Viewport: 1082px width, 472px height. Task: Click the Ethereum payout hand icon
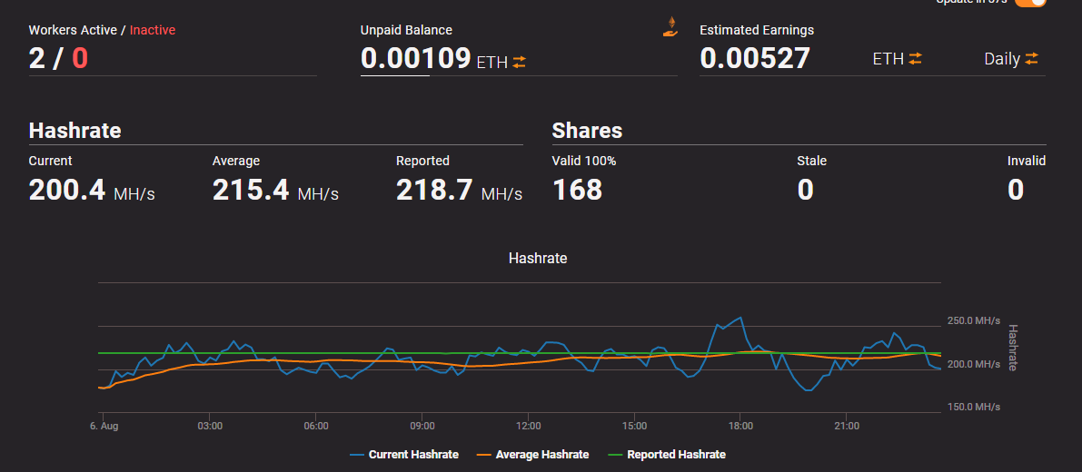coord(670,26)
